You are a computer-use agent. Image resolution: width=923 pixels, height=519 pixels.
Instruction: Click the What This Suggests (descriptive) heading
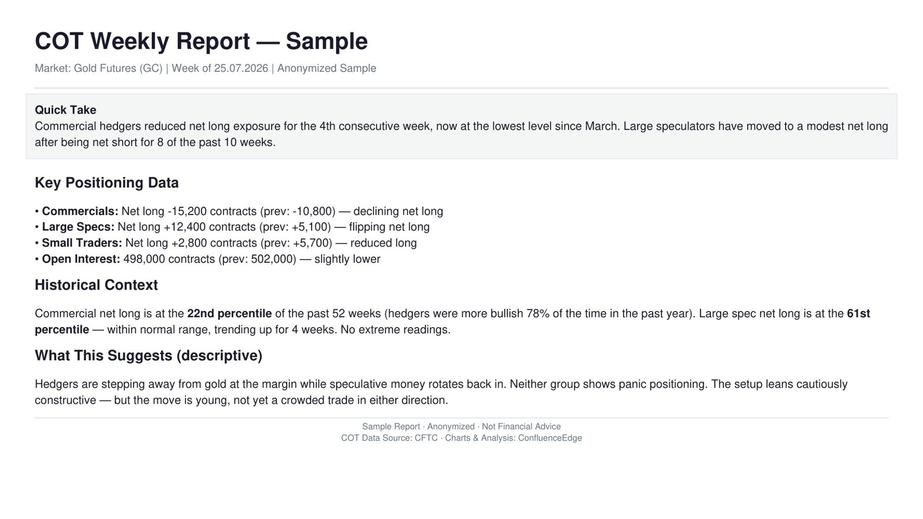tap(149, 356)
